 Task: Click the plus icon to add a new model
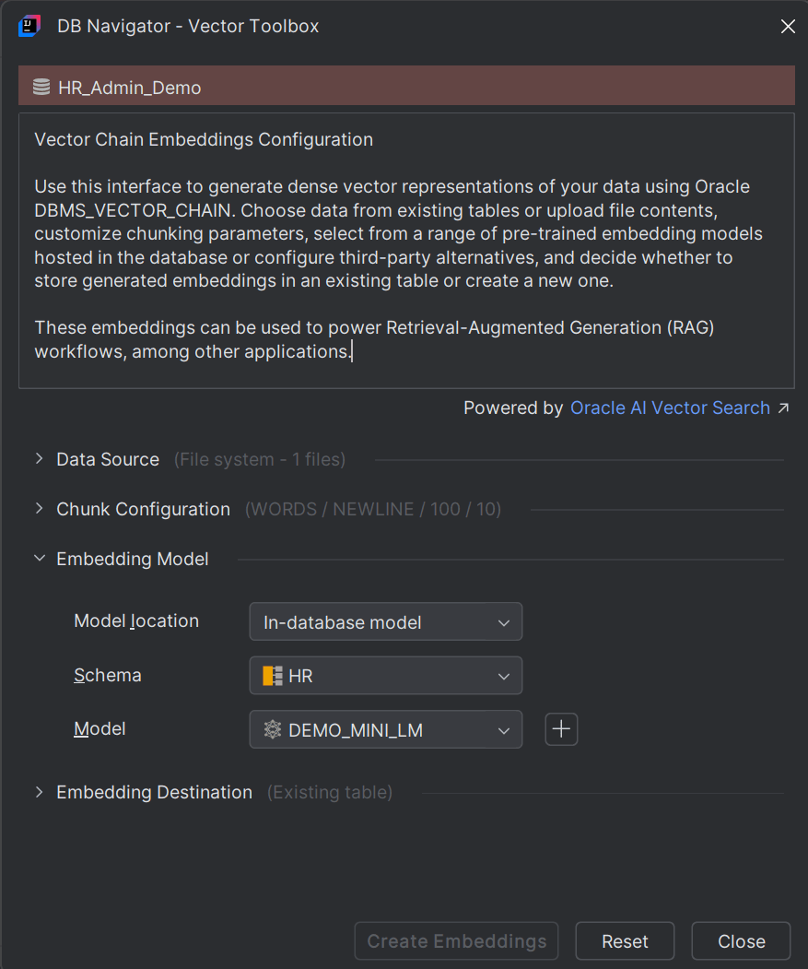(x=560, y=728)
